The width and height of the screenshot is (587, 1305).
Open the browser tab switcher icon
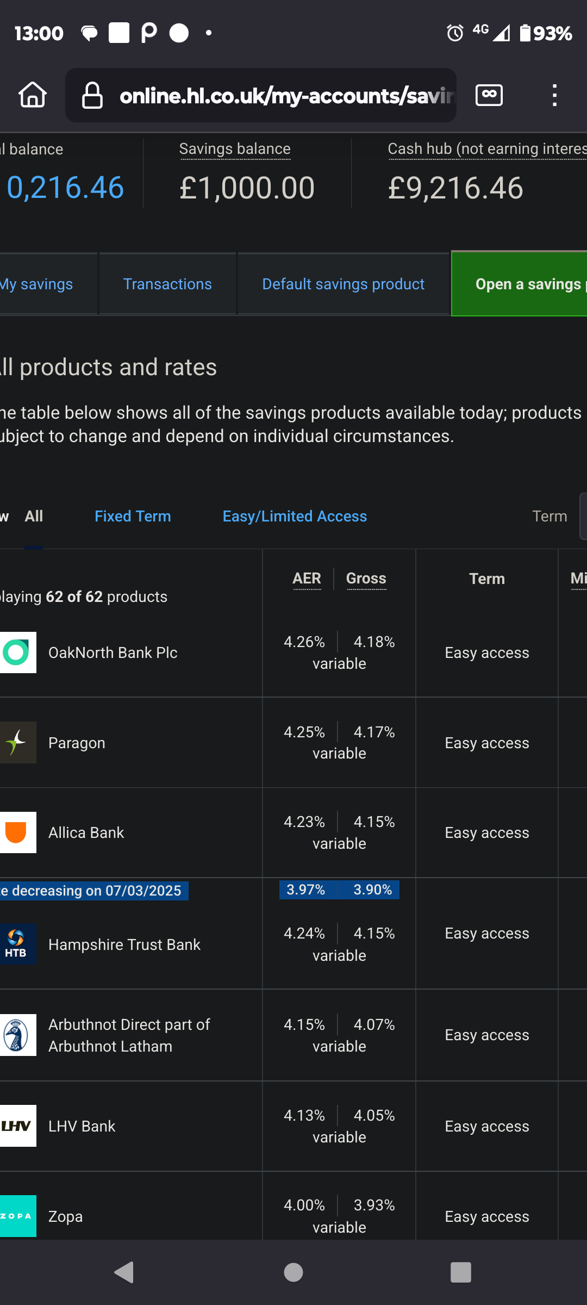[489, 95]
